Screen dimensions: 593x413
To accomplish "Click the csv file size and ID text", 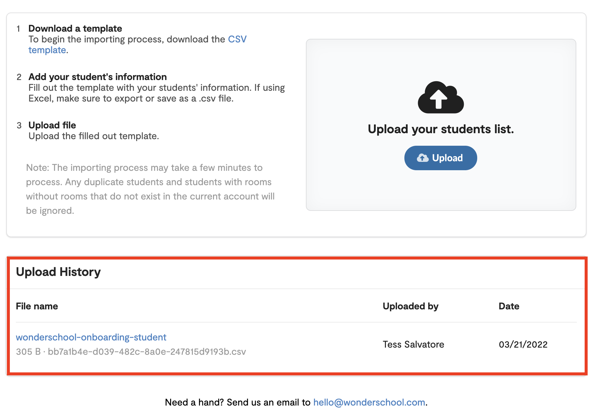I will coord(131,351).
